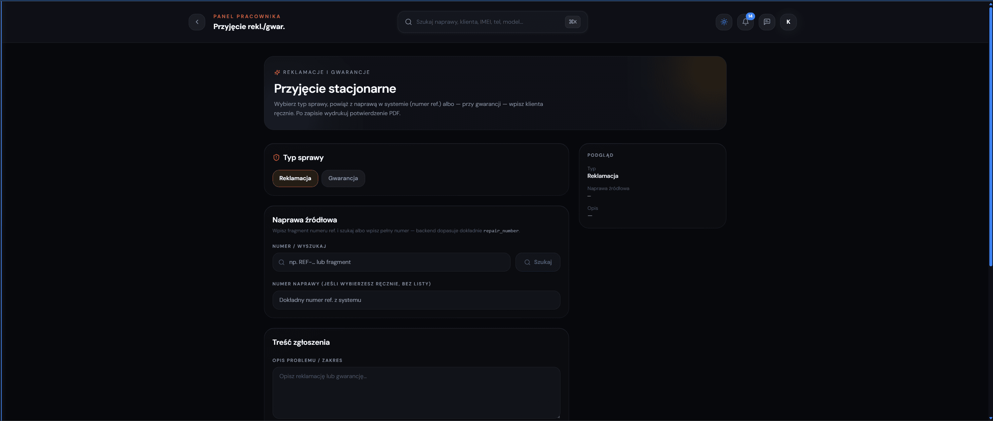Click the Opis problemu / Zakres label
993x421 pixels.
coord(307,361)
